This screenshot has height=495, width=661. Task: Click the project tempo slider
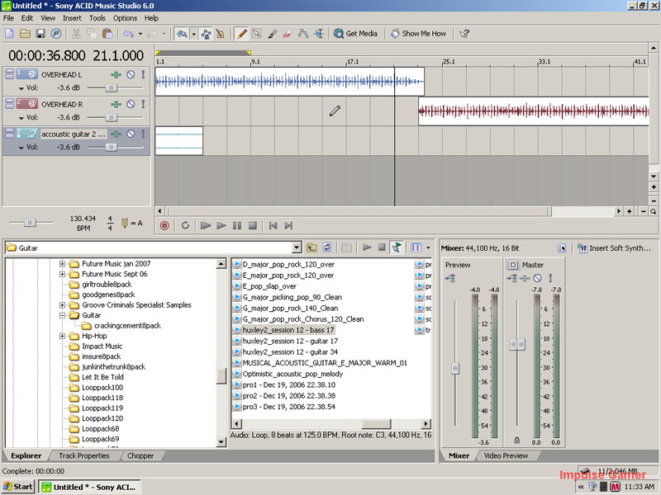[x=30, y=222]
